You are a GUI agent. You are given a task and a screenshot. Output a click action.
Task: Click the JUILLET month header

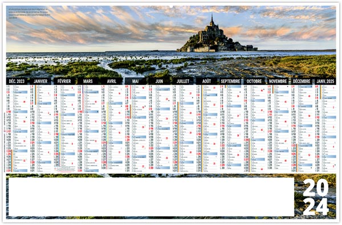pos(183,81)
